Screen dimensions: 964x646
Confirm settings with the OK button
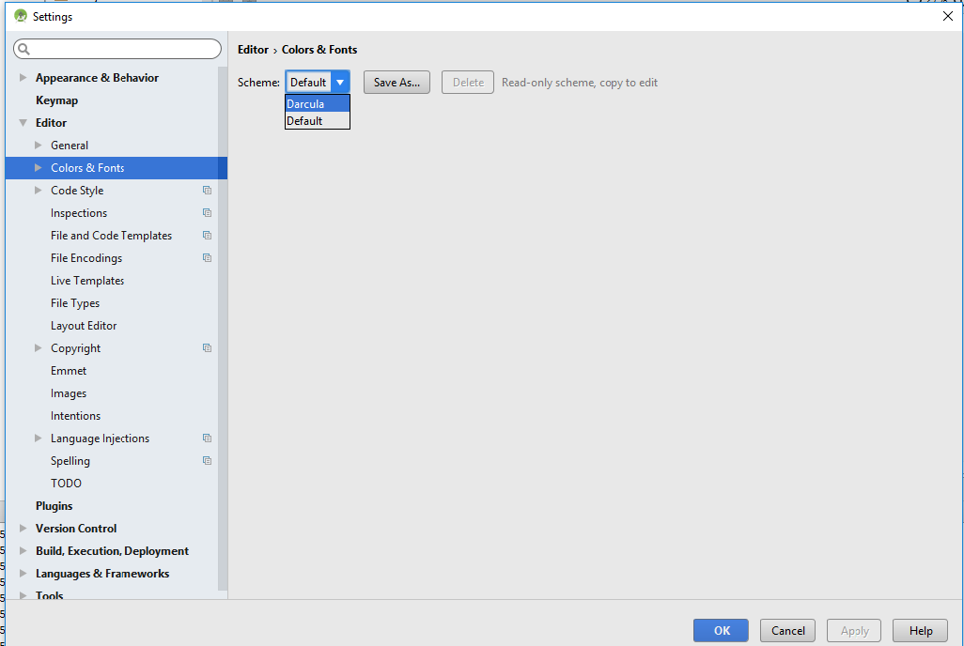point(722,631)
